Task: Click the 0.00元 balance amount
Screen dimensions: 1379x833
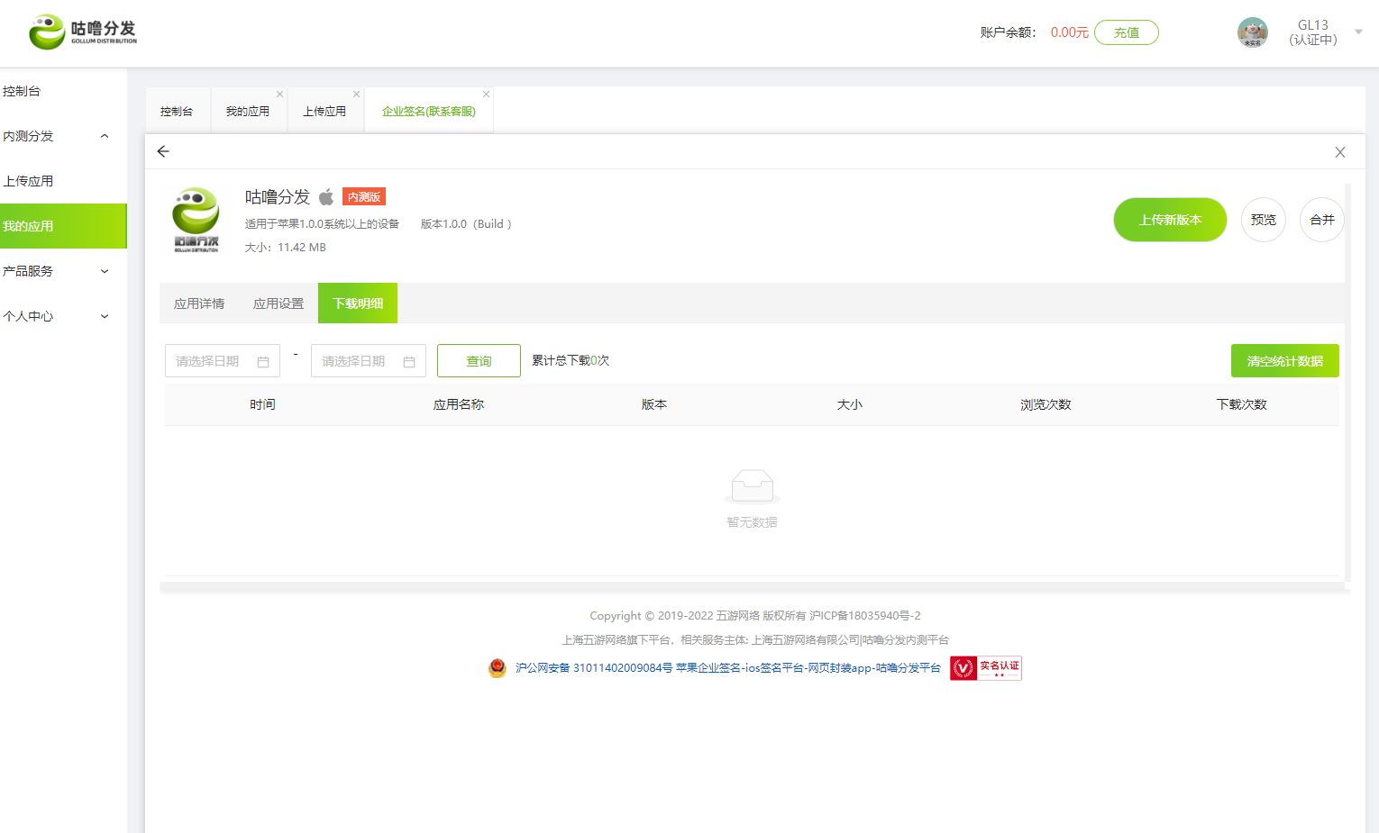Action: [x=1069, y=32]
